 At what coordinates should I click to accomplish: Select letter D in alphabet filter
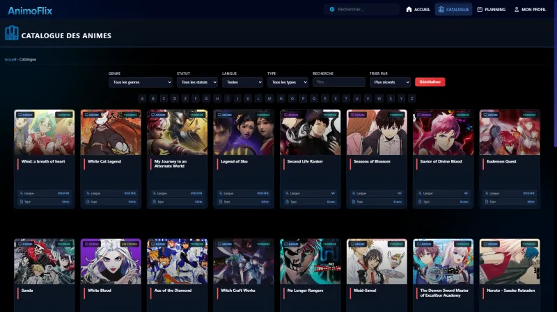click(x=175, y=99)
